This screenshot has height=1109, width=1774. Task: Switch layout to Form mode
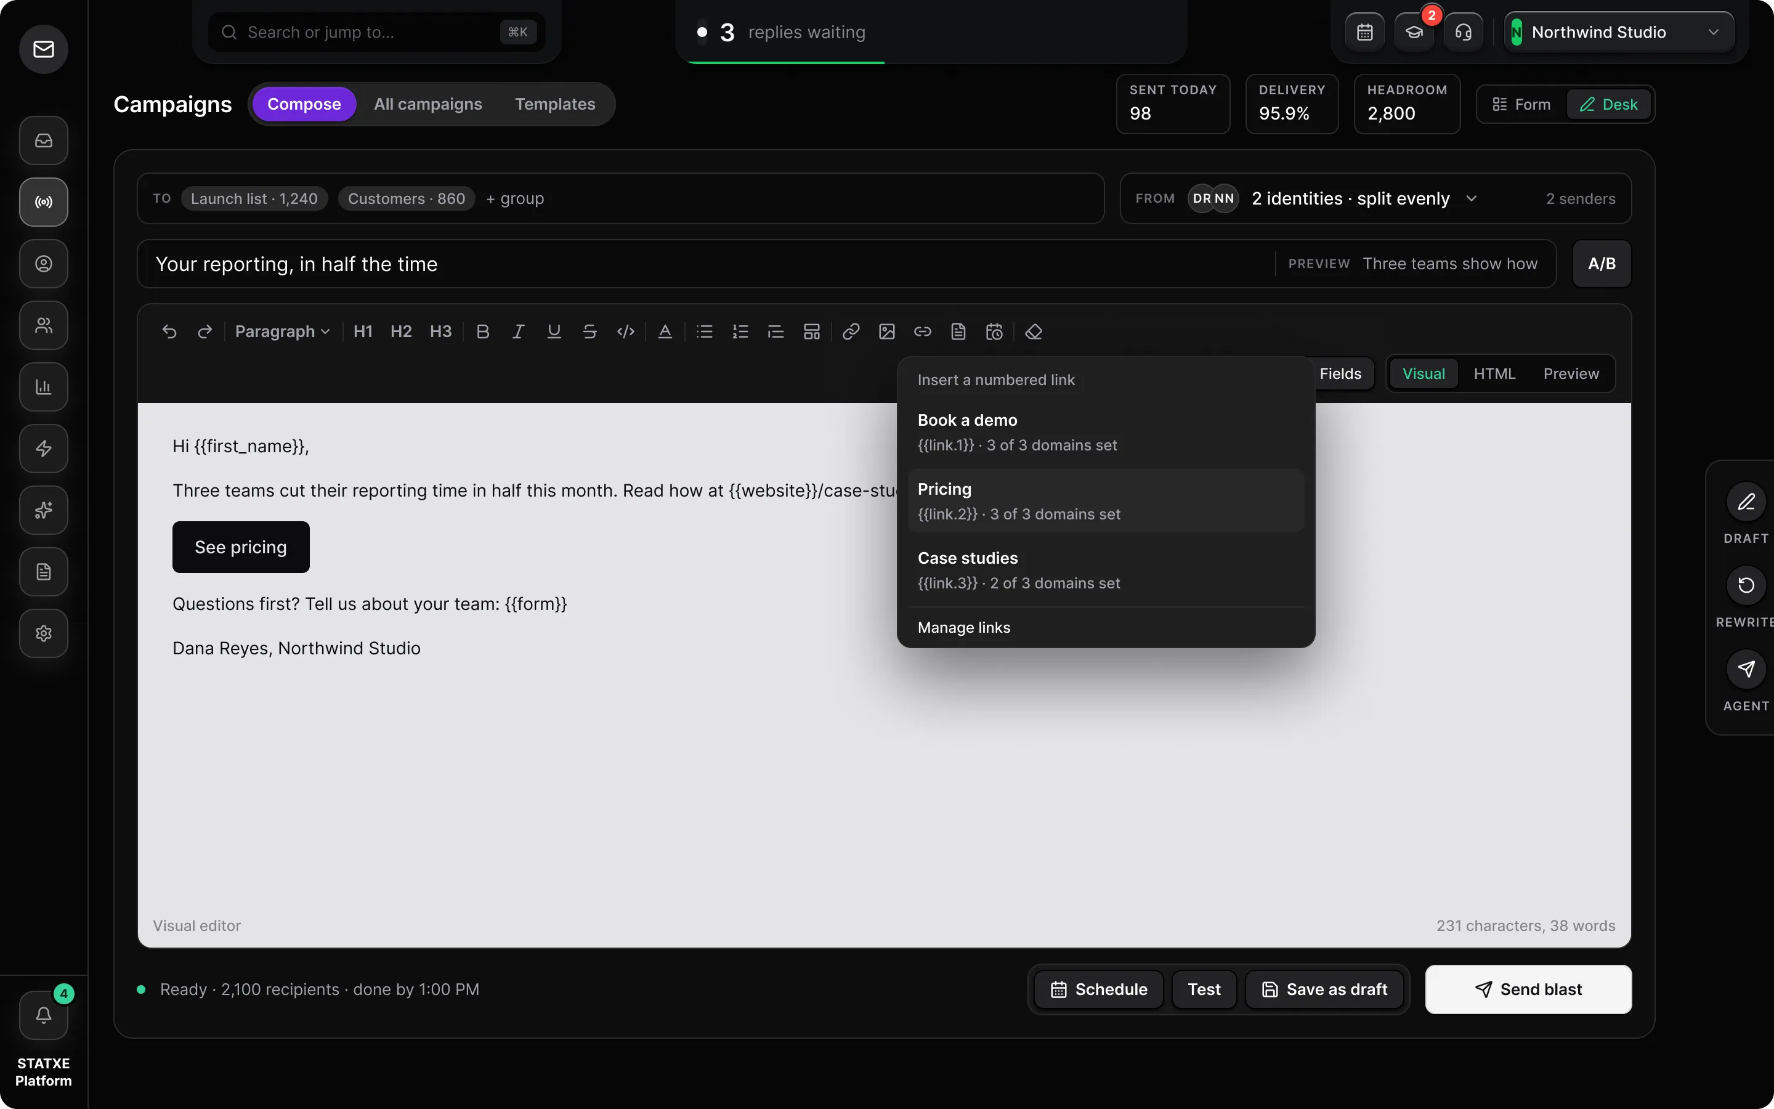point(1522,104)
